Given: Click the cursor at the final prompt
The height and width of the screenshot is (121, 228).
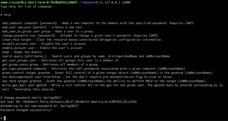Looking at the screenshot, I should tap(5, 118).
